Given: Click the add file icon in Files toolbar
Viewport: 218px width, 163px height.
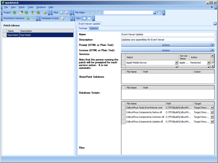Looking at the screenshot, I should (x=62, y=13).
